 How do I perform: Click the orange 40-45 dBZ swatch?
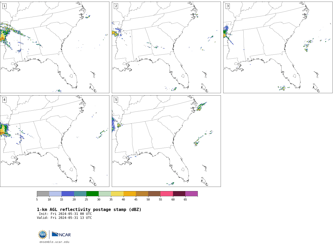pyautogui.click(x=130, y=194)
